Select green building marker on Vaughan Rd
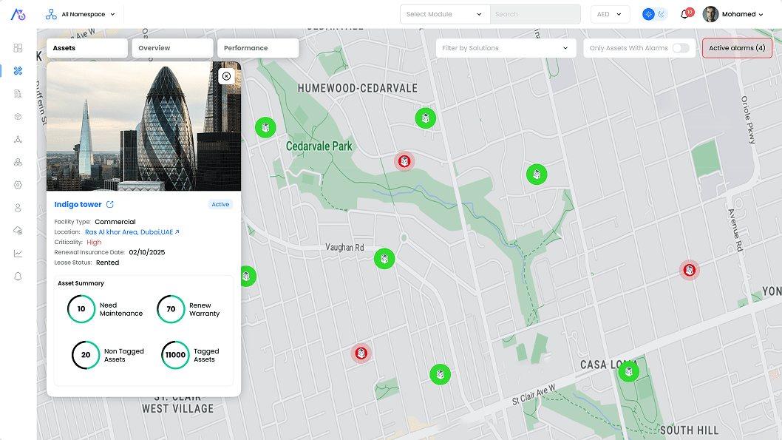Image resolution: width=782 pixels, height=440 pixels. [x=384, y=258]
